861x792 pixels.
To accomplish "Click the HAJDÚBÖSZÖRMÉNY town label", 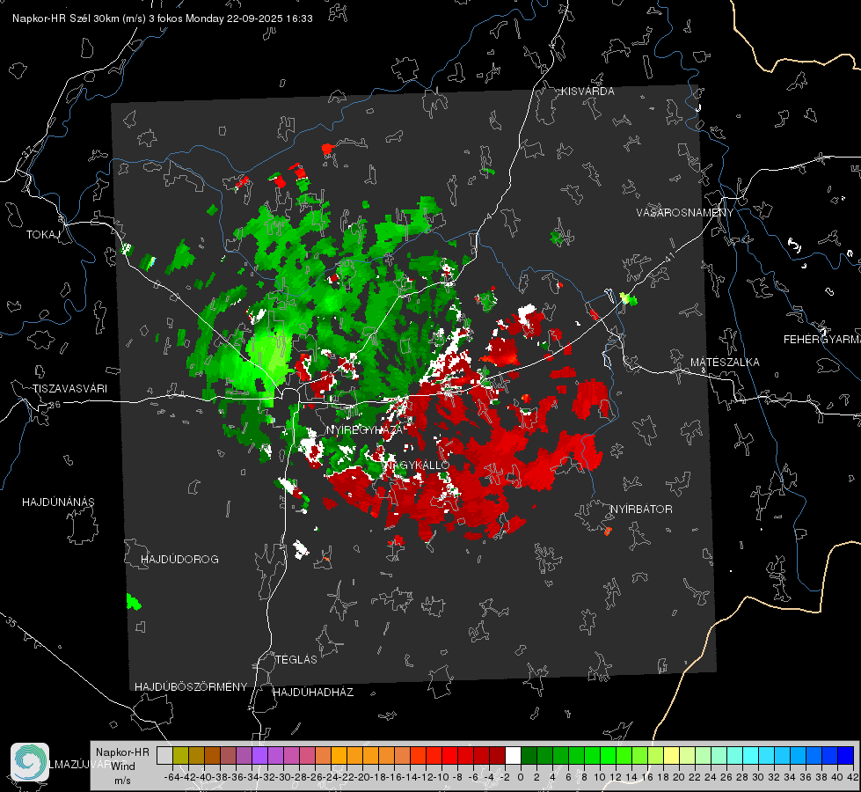I will point(191,687).
